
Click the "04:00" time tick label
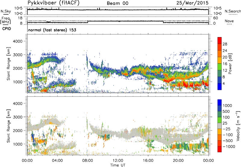(57, 161)
